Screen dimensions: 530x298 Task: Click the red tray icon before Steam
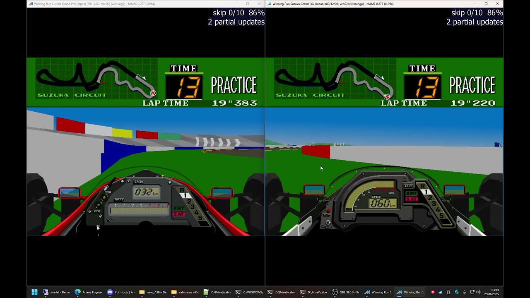[x=433, y=292]
